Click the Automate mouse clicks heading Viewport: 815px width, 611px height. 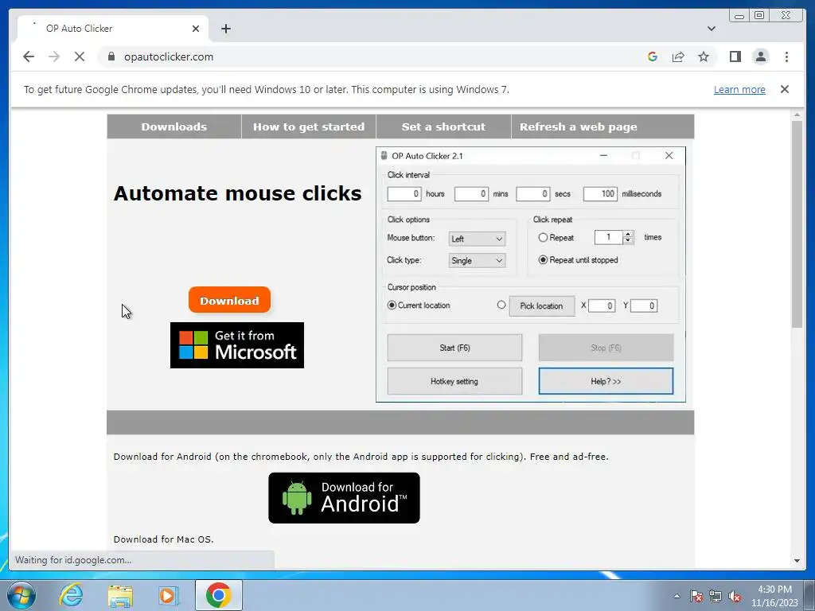[237, 193]
